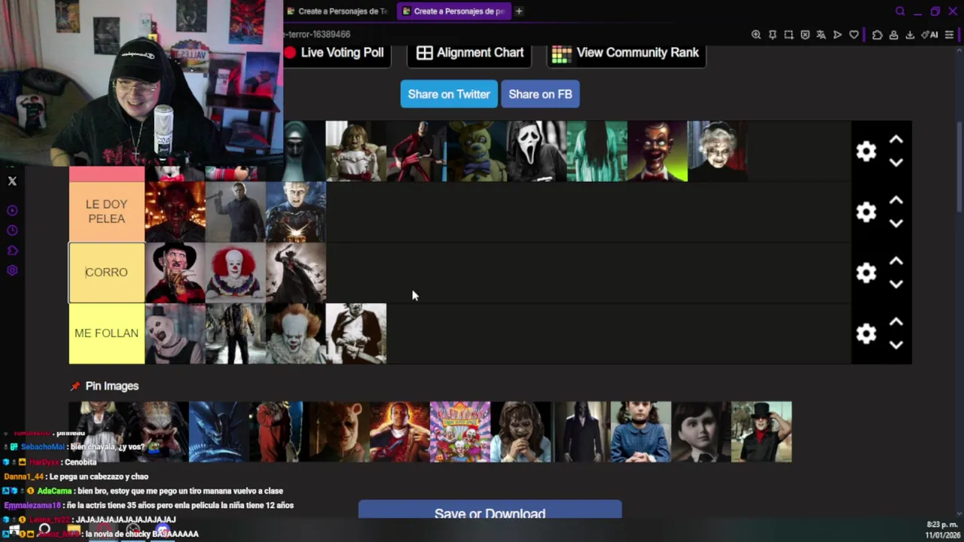964x542 pixels.
Task: Select the Ghostface image in top tier
Action: point(537,151)
